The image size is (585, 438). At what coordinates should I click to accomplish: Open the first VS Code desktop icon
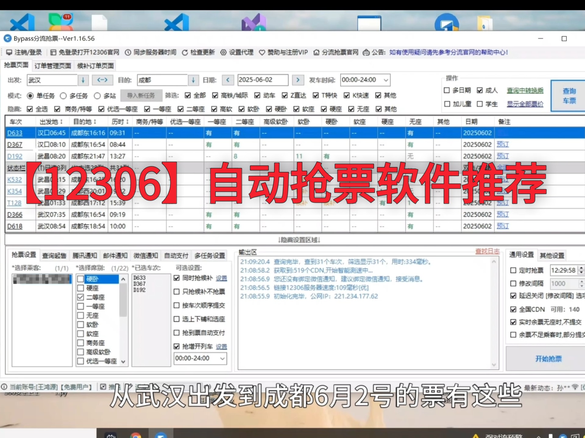point(23,23)
